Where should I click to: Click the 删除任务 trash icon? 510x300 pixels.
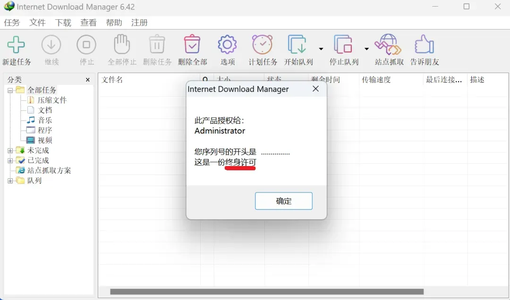click(x=157, y=44)
